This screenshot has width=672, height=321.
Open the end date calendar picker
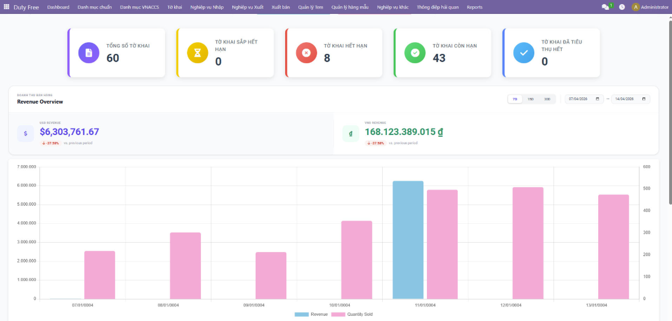pyautogui.click(x=644, y=99)
